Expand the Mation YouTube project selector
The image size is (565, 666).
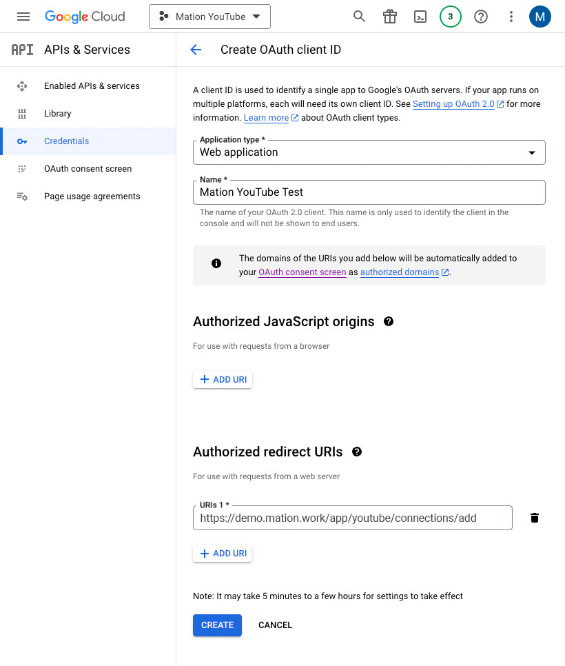[x=209, y=17]
